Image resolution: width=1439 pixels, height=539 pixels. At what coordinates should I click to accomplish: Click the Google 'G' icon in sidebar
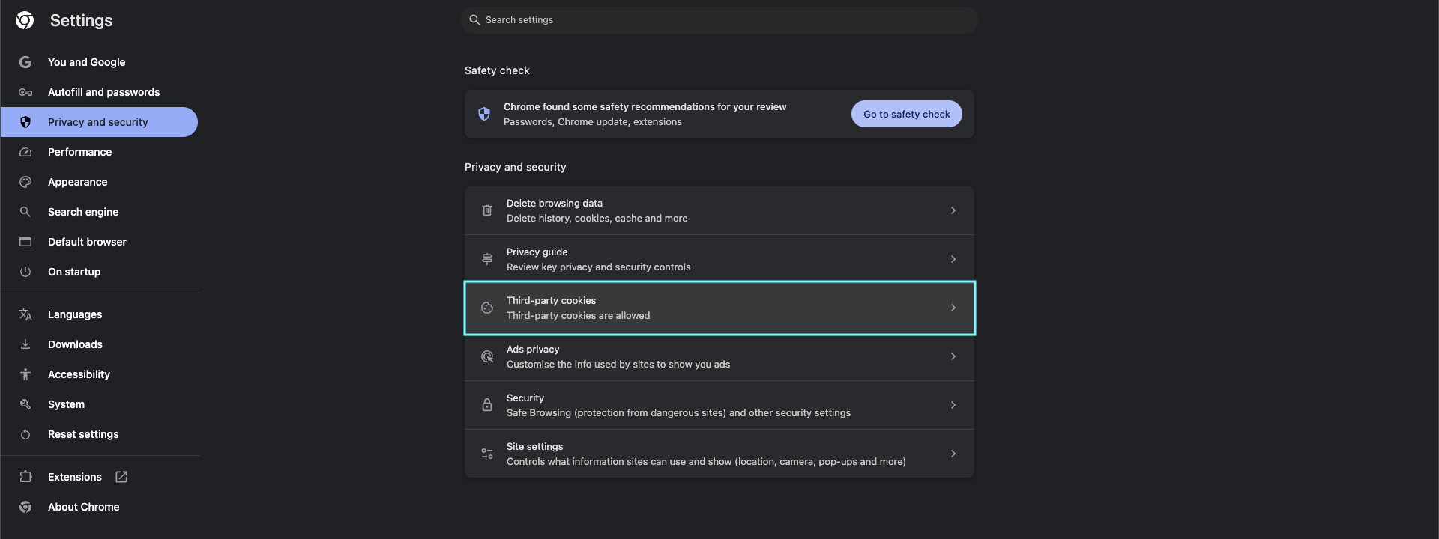pos(25,62)
